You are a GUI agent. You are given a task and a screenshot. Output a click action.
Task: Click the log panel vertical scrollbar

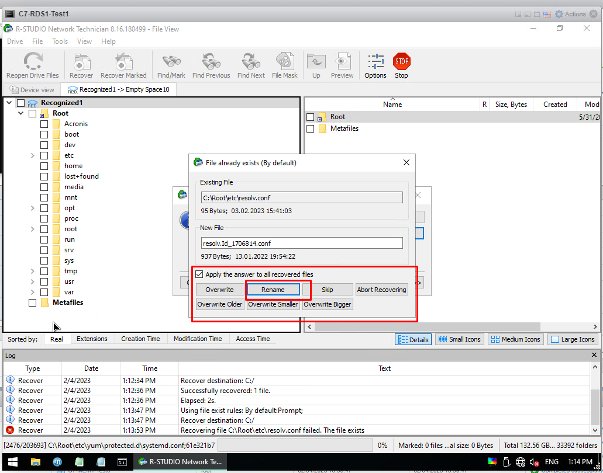tap(594, 403)
